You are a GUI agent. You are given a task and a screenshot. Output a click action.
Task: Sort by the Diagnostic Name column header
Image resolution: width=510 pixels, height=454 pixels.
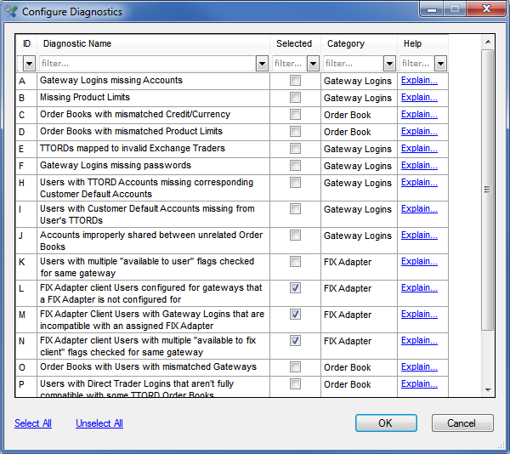click(x=154, y=43)
